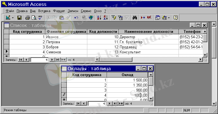
Task: Filter By Selection icon
Action: tap(114, 18)
